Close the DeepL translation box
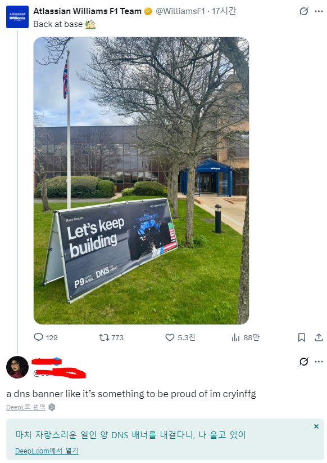Screen dimensions: 327x463 (316, 426)
